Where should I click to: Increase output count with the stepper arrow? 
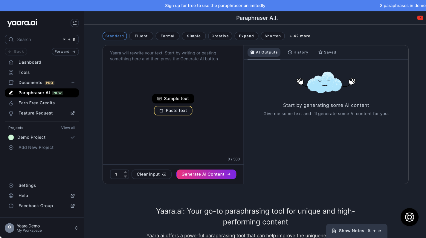click(125, 172)
